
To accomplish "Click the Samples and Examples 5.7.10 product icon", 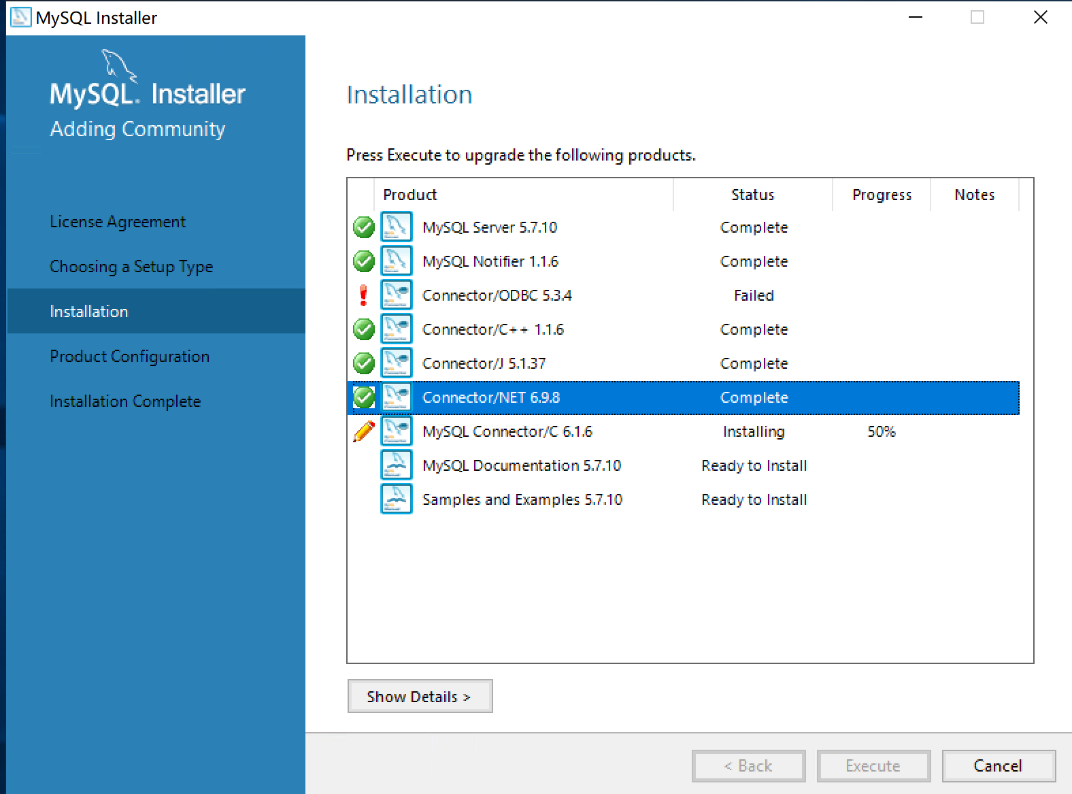I will [x=397, y=499].
